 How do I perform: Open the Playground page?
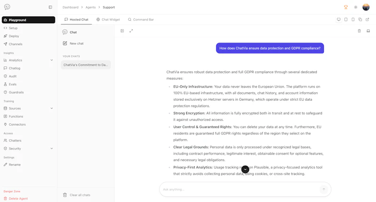[29, 20]
